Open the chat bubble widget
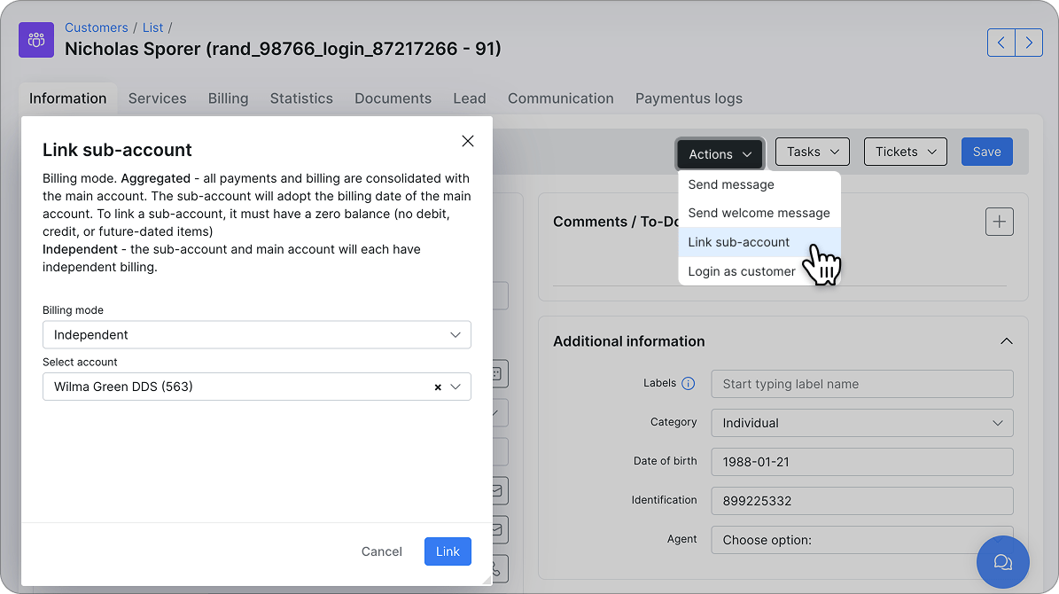Screen dimensions: 1059x594 coord(1002,562)
